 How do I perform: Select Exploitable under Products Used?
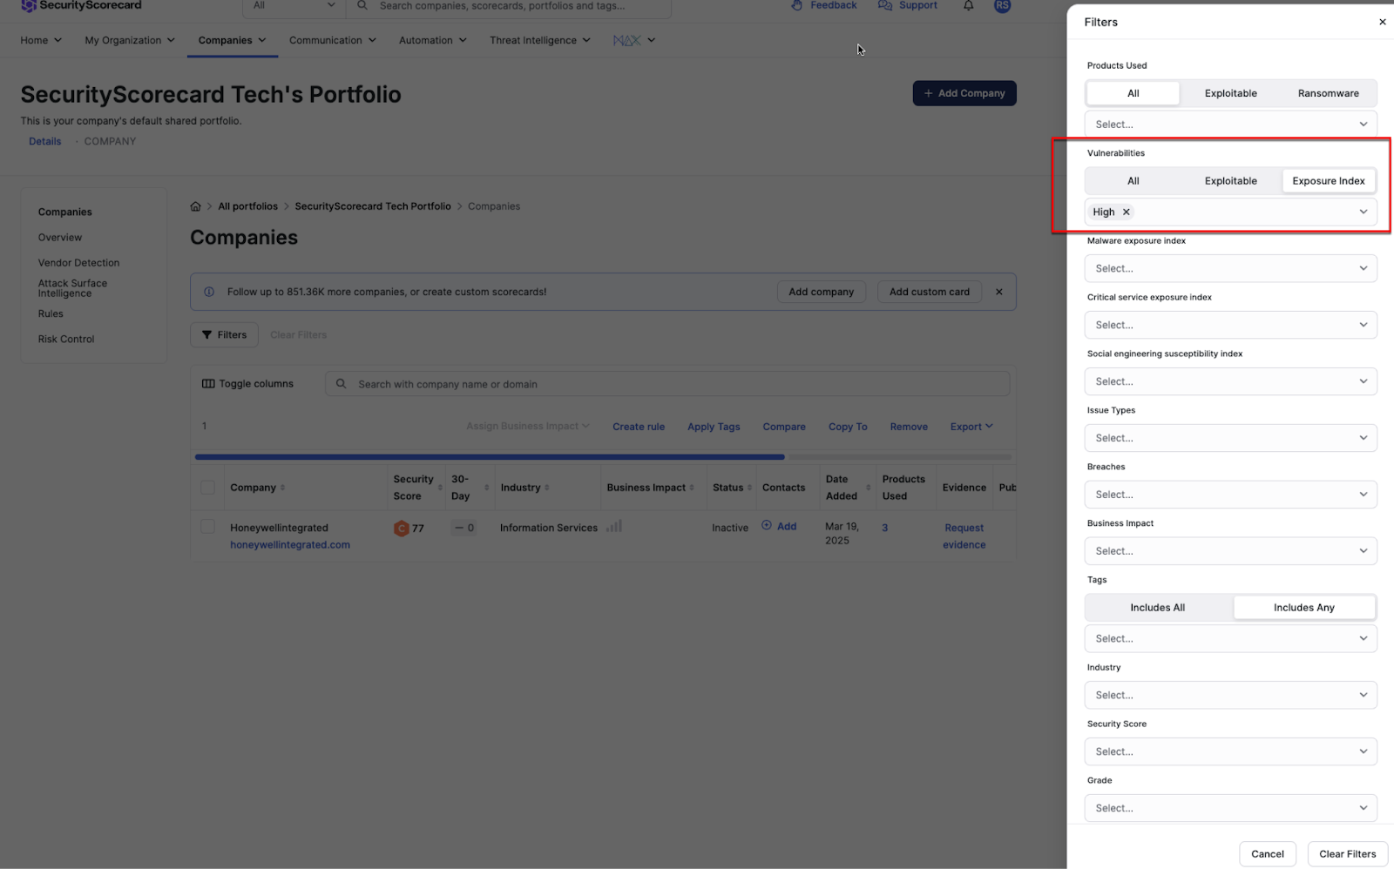[x=1230, y=93]
